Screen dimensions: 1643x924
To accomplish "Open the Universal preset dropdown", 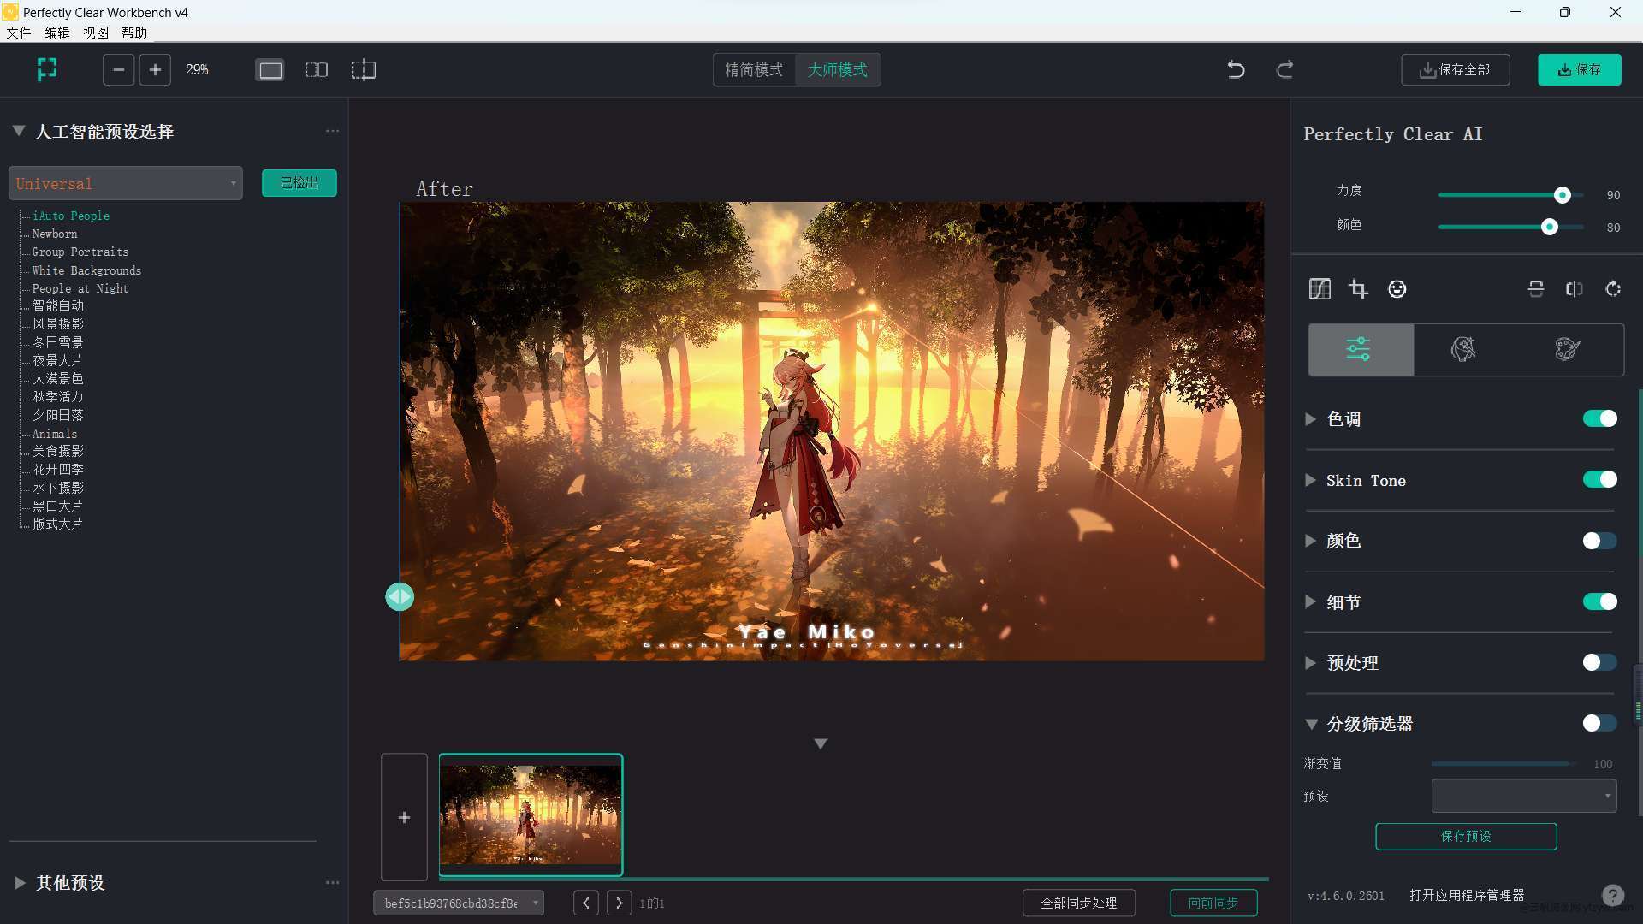I will (x=126, y=183).
